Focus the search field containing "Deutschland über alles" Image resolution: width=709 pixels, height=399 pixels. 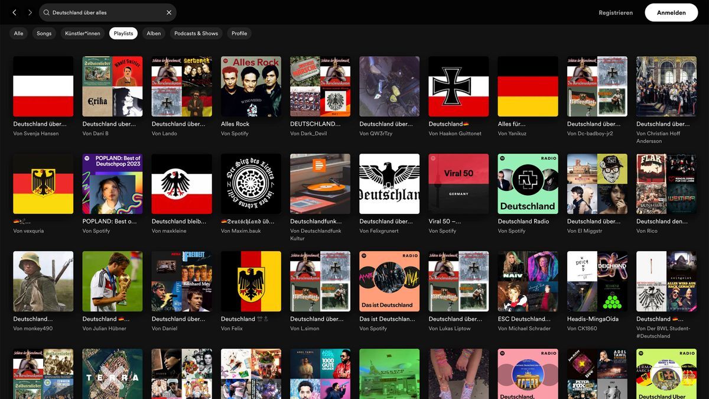[108, 12]
